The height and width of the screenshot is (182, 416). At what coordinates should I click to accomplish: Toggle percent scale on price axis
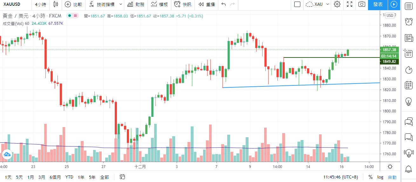coord(371,177)
